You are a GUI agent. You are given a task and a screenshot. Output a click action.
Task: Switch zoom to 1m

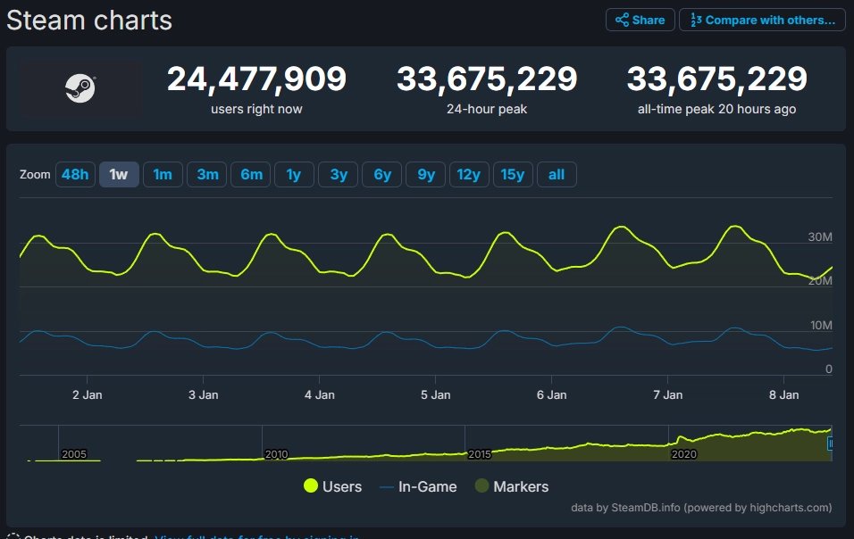[163, 175]
